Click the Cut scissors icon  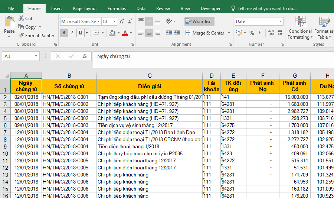[21, 18]
